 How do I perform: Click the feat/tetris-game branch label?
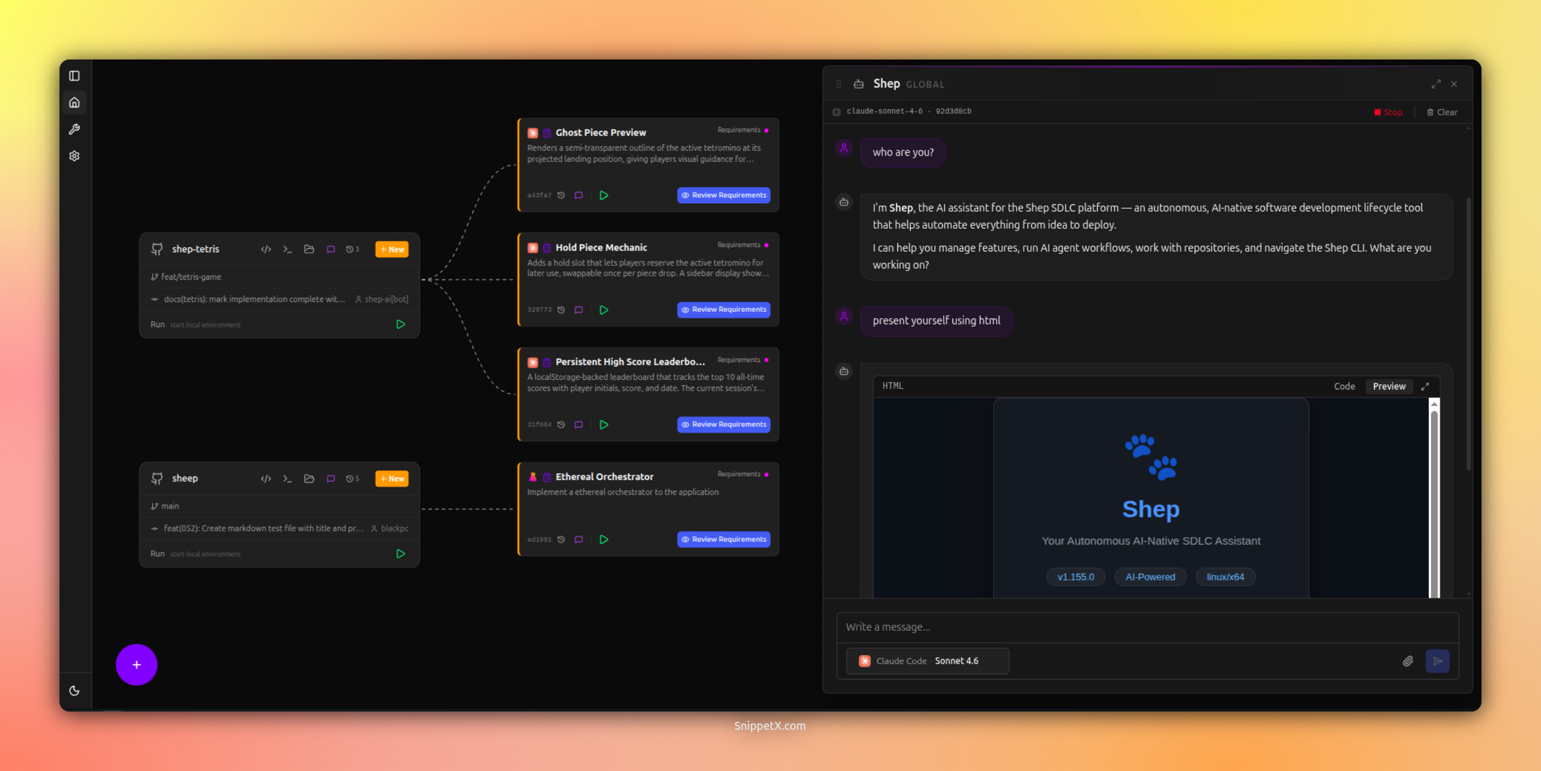tap(191, 277)
